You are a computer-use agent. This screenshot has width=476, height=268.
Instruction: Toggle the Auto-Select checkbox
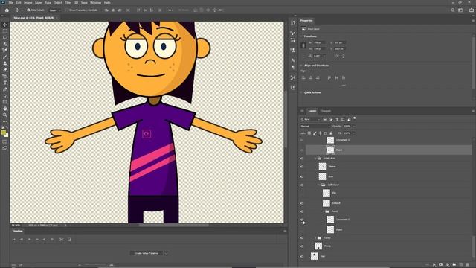point(28,10)
